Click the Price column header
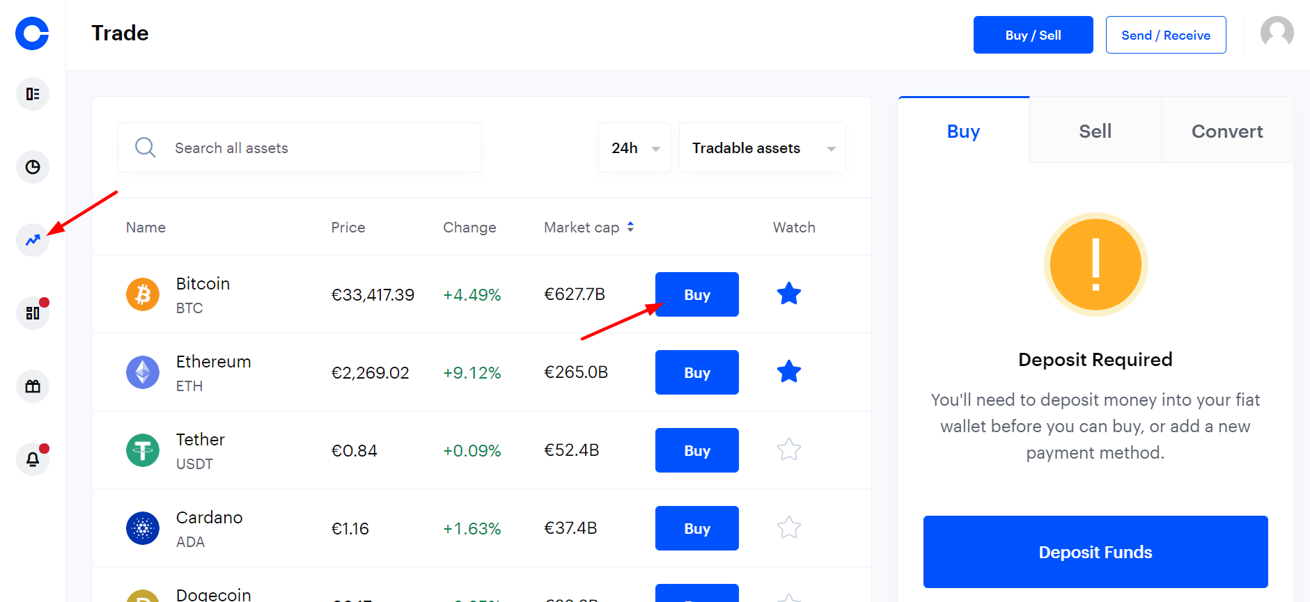This screenshot has height=602, width=1310. coord(348,228)
